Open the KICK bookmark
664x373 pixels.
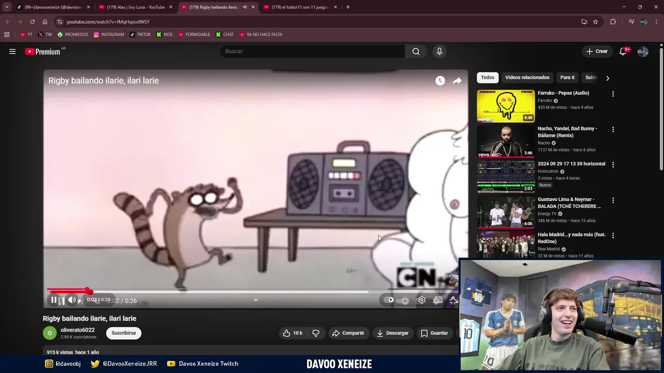pyautogui.click(x=164, y=35)
